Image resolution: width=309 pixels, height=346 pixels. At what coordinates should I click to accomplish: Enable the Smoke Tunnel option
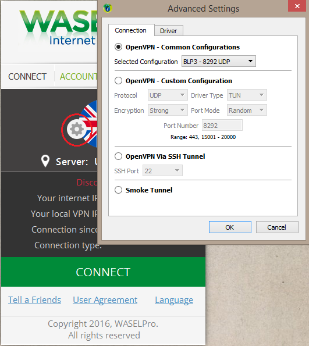pyautogui.click(x=118, y=190)
